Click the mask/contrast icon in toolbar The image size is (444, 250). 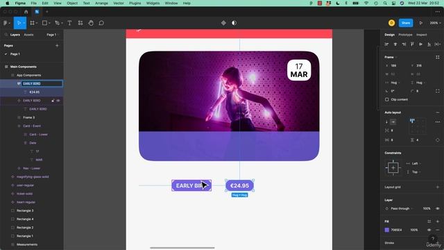click(x=234, y=23)
